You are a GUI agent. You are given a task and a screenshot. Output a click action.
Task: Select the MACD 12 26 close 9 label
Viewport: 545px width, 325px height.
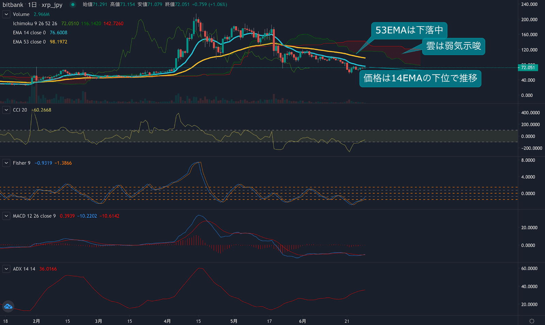34,216
